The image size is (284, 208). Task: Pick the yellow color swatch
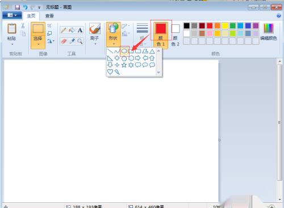tap(225, 26)
